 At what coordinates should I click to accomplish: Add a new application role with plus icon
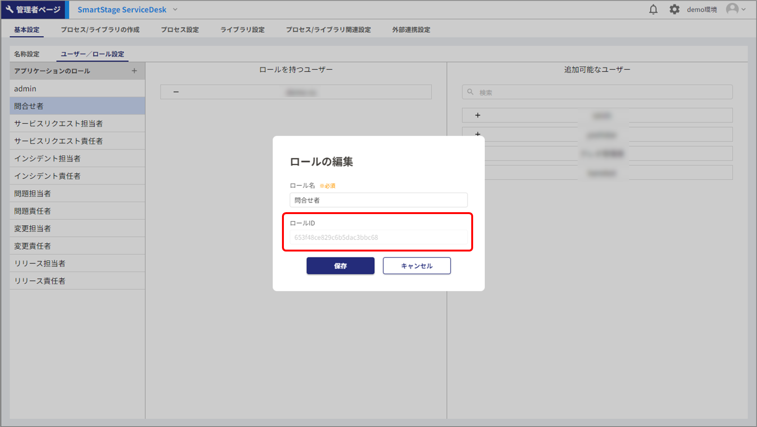click(x=134, y=71)
